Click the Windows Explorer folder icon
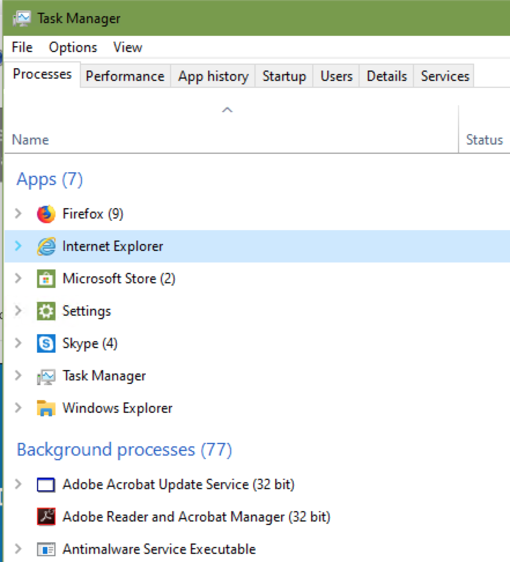The width and height of the screenshot is (510, 562). (x=46, y=408)
